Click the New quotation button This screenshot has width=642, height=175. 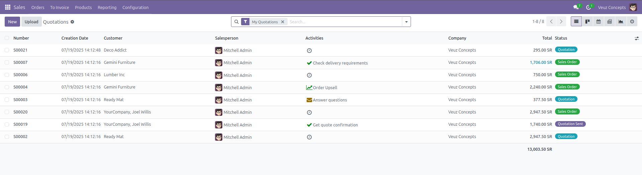click(x=12, y=22)
